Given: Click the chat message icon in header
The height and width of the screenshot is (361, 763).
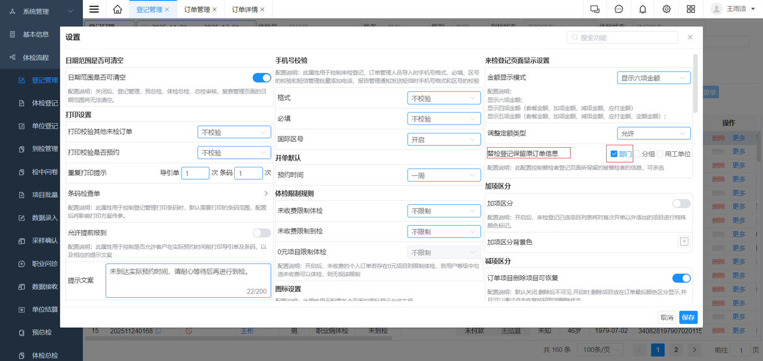Looking at the screenshot, I should (x=619, y=9).
